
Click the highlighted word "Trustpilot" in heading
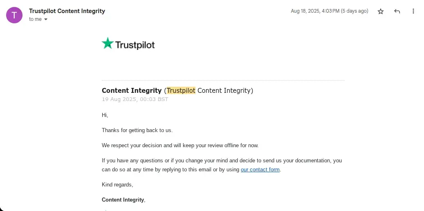coord(181,90)
